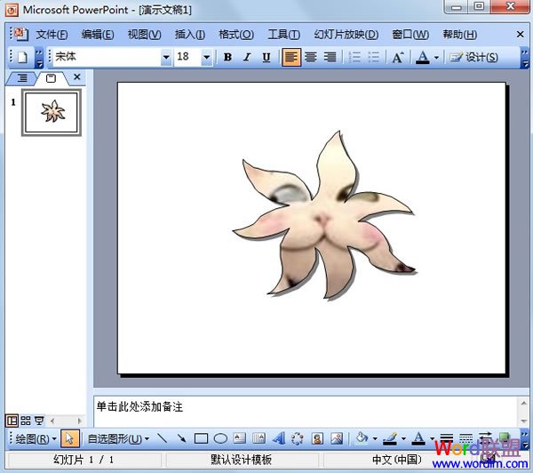The image size is (533, 473).
Task: Open the 窗口(W) menu
Action: [x=410, y=35]
